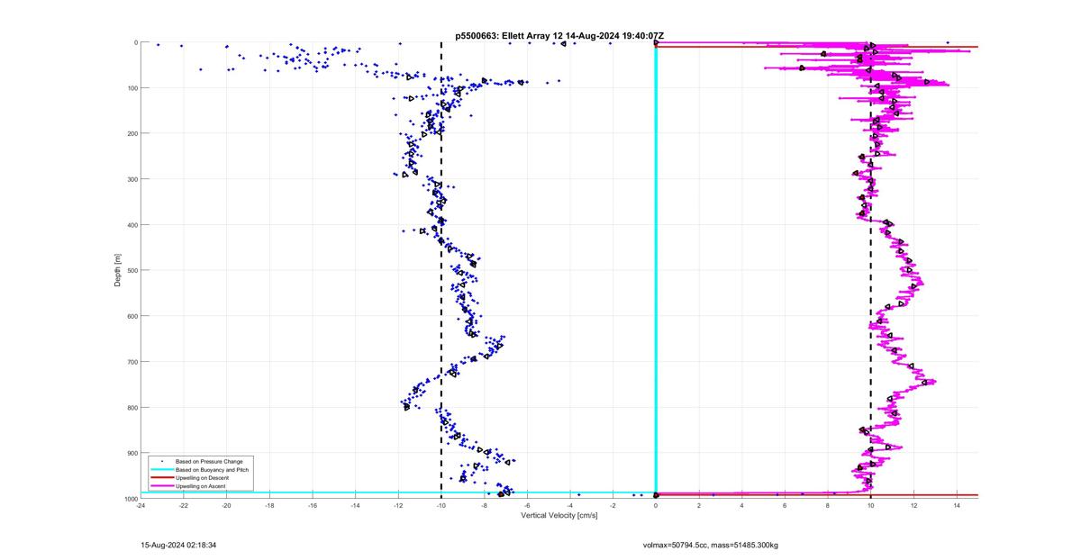Image resolution: width=1081 pixels, height=560 pixels.
Task: Click x-axis tick label -20
Action: [226, 505]
